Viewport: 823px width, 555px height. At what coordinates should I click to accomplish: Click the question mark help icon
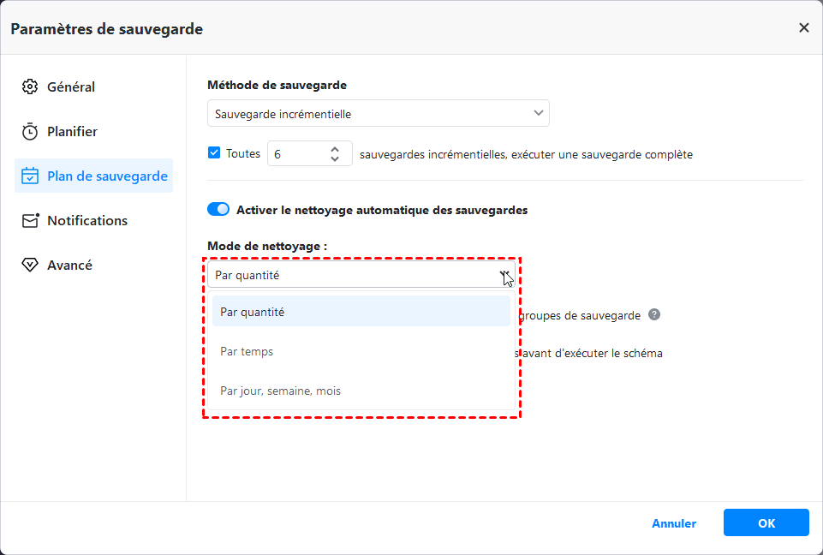pos(654,314)
